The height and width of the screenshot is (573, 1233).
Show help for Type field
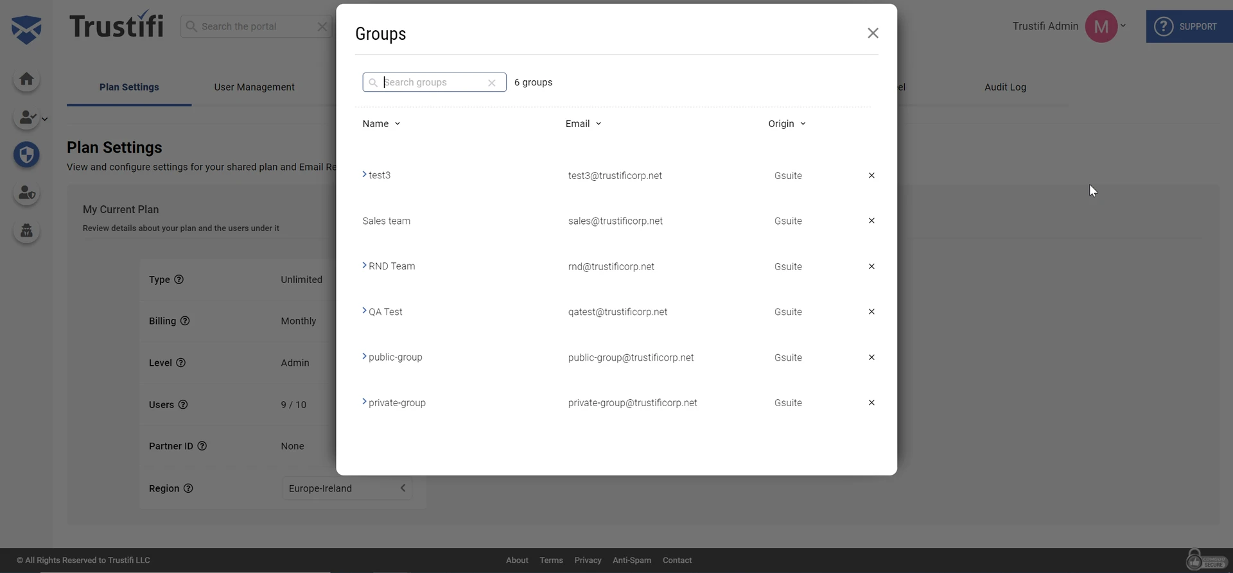click(x=179, y=279)
